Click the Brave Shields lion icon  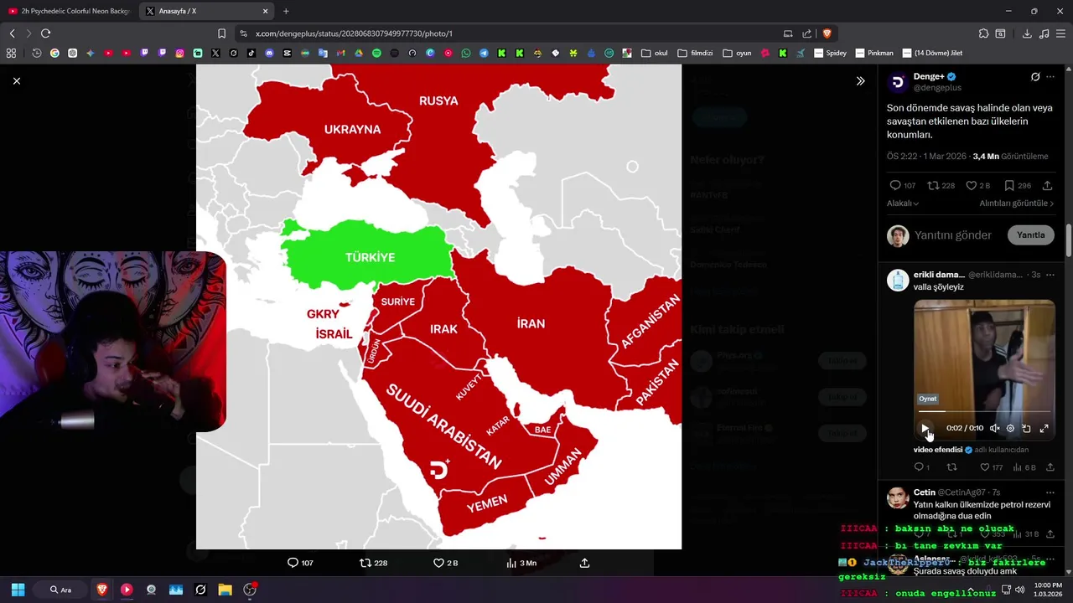[827, 33]
